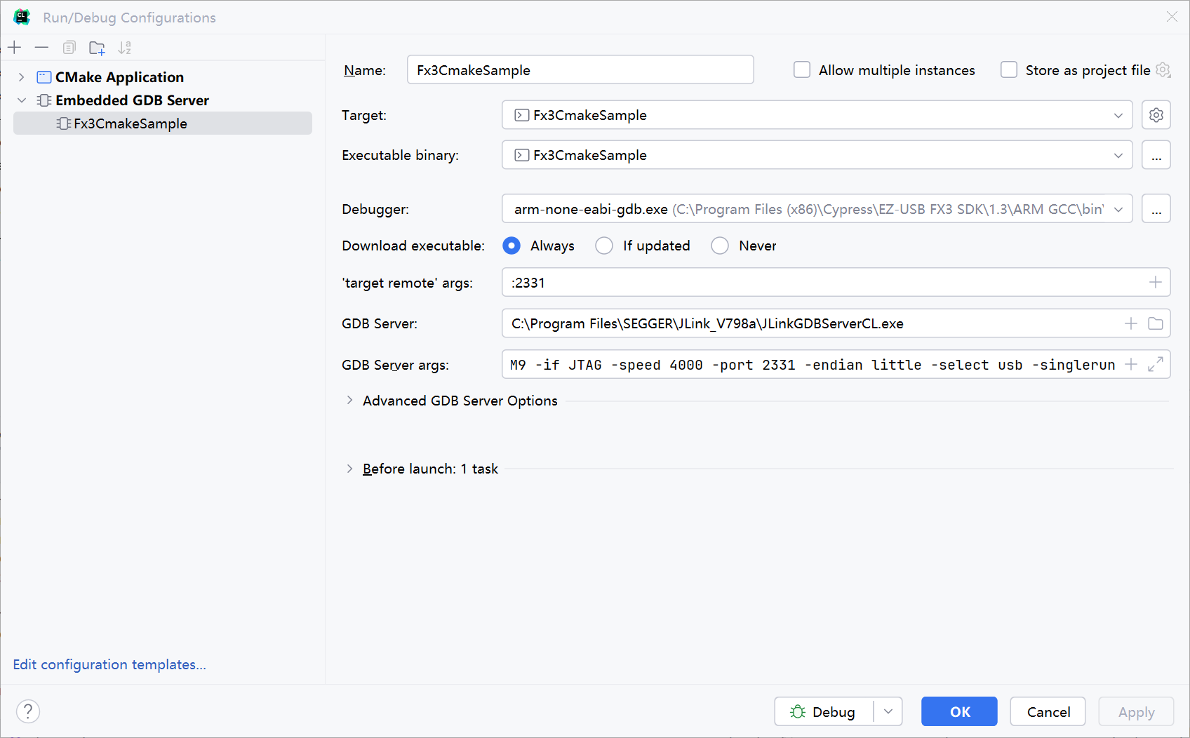Viewport: 1190px width, 738px height.
Task: Add macro via plus icon next to GDB Server
Action: (1130, 323)
